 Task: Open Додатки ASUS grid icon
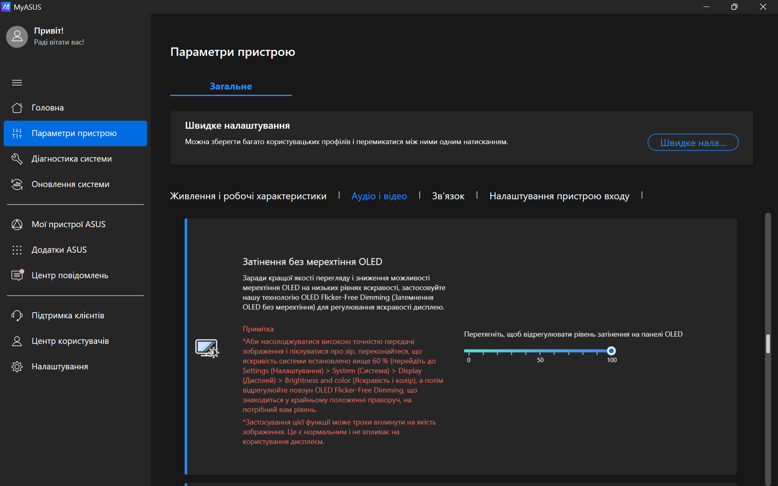17,250
